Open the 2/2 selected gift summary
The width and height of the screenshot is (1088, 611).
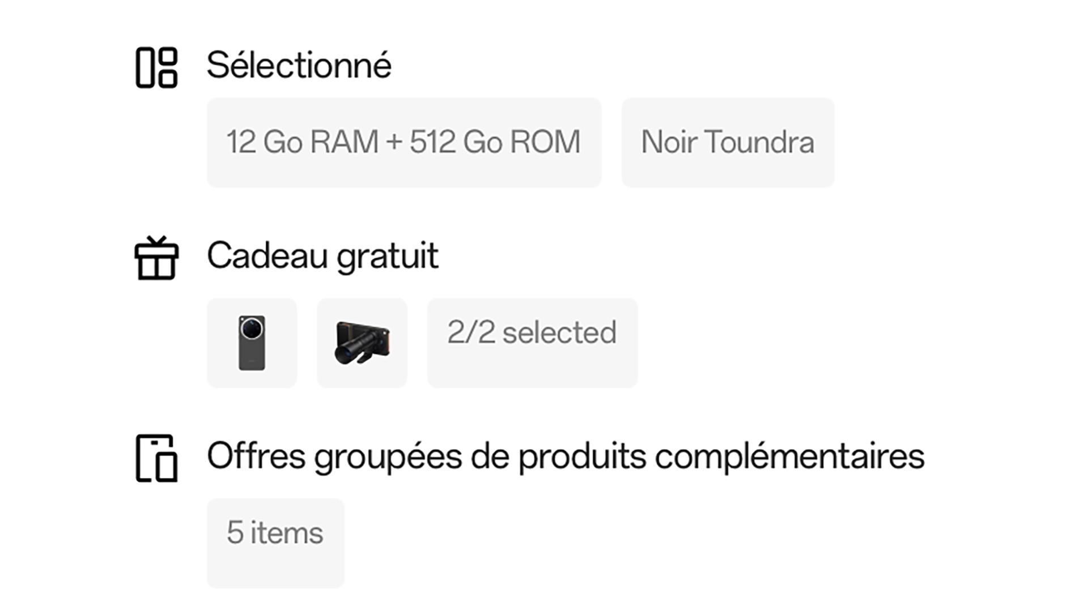[532, 343]
